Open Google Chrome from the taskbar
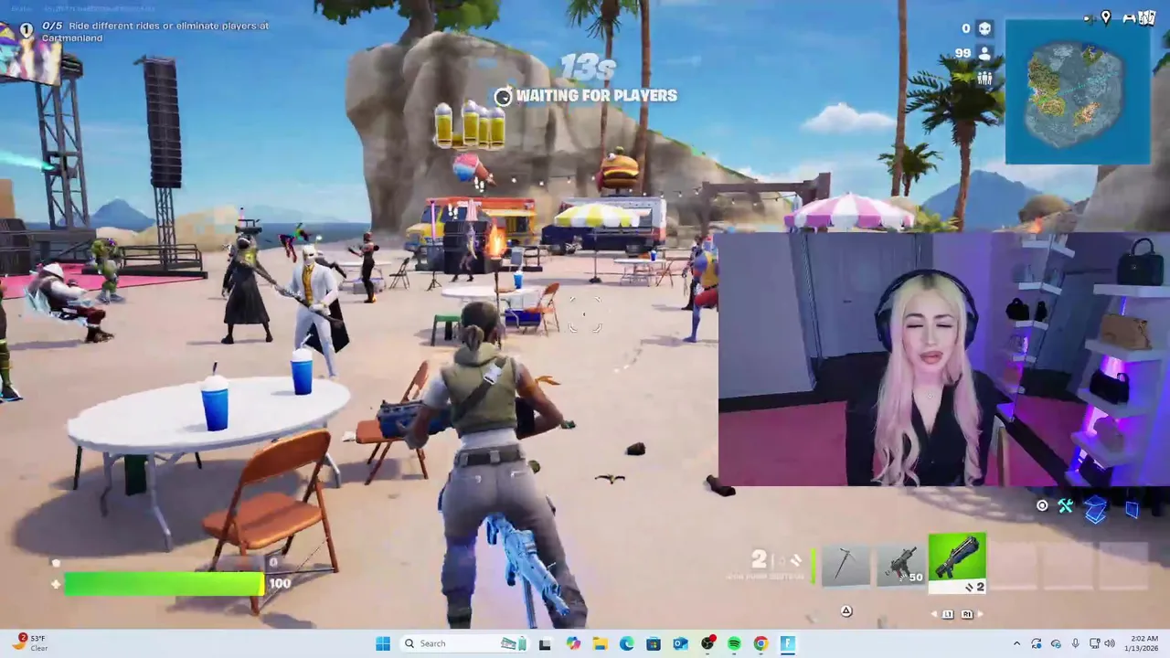The image size is (1170, 658). (x=760, y=643)
